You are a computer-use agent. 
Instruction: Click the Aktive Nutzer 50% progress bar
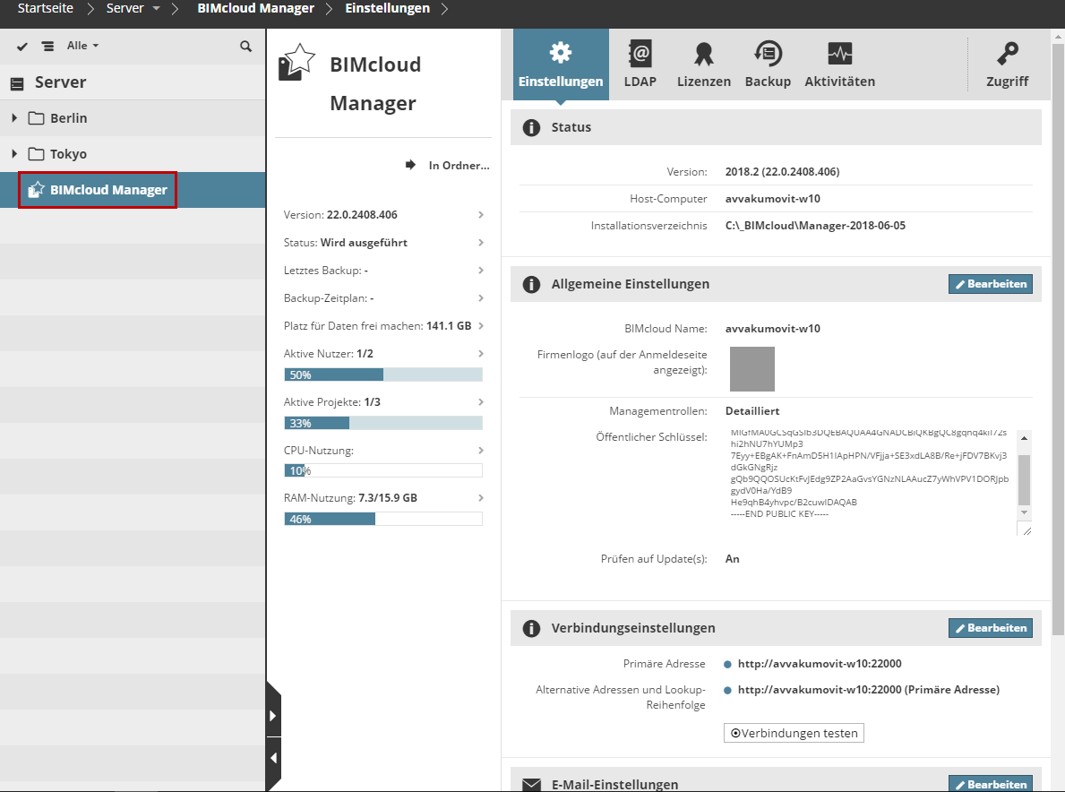pyautogui.click(x=383, y=374)
